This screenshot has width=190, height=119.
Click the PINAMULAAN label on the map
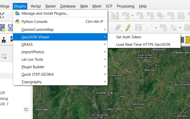(181, 53)
